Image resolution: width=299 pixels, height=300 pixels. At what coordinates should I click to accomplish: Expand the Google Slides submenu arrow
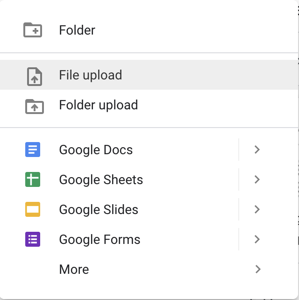click(257, 209)
